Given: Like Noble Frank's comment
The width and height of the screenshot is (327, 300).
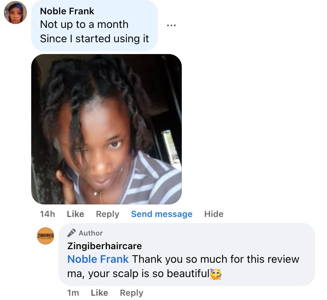Looking at the screenshot, I should pyautogui.click(x=76, y=214).
